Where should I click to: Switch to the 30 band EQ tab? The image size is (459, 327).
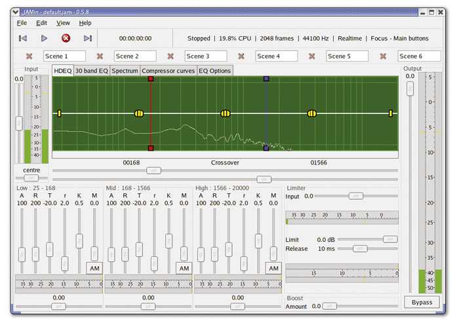point(91,71)
